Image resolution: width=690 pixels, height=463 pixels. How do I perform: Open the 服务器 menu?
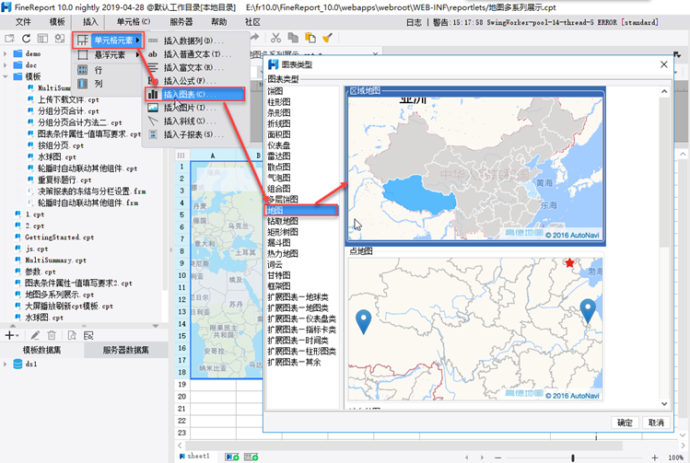pyautogui.click(x=181, y=22)
